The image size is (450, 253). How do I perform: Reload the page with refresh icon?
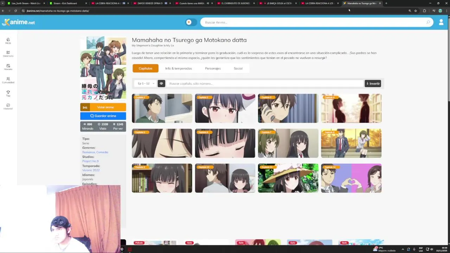click(x=15, y=11)
